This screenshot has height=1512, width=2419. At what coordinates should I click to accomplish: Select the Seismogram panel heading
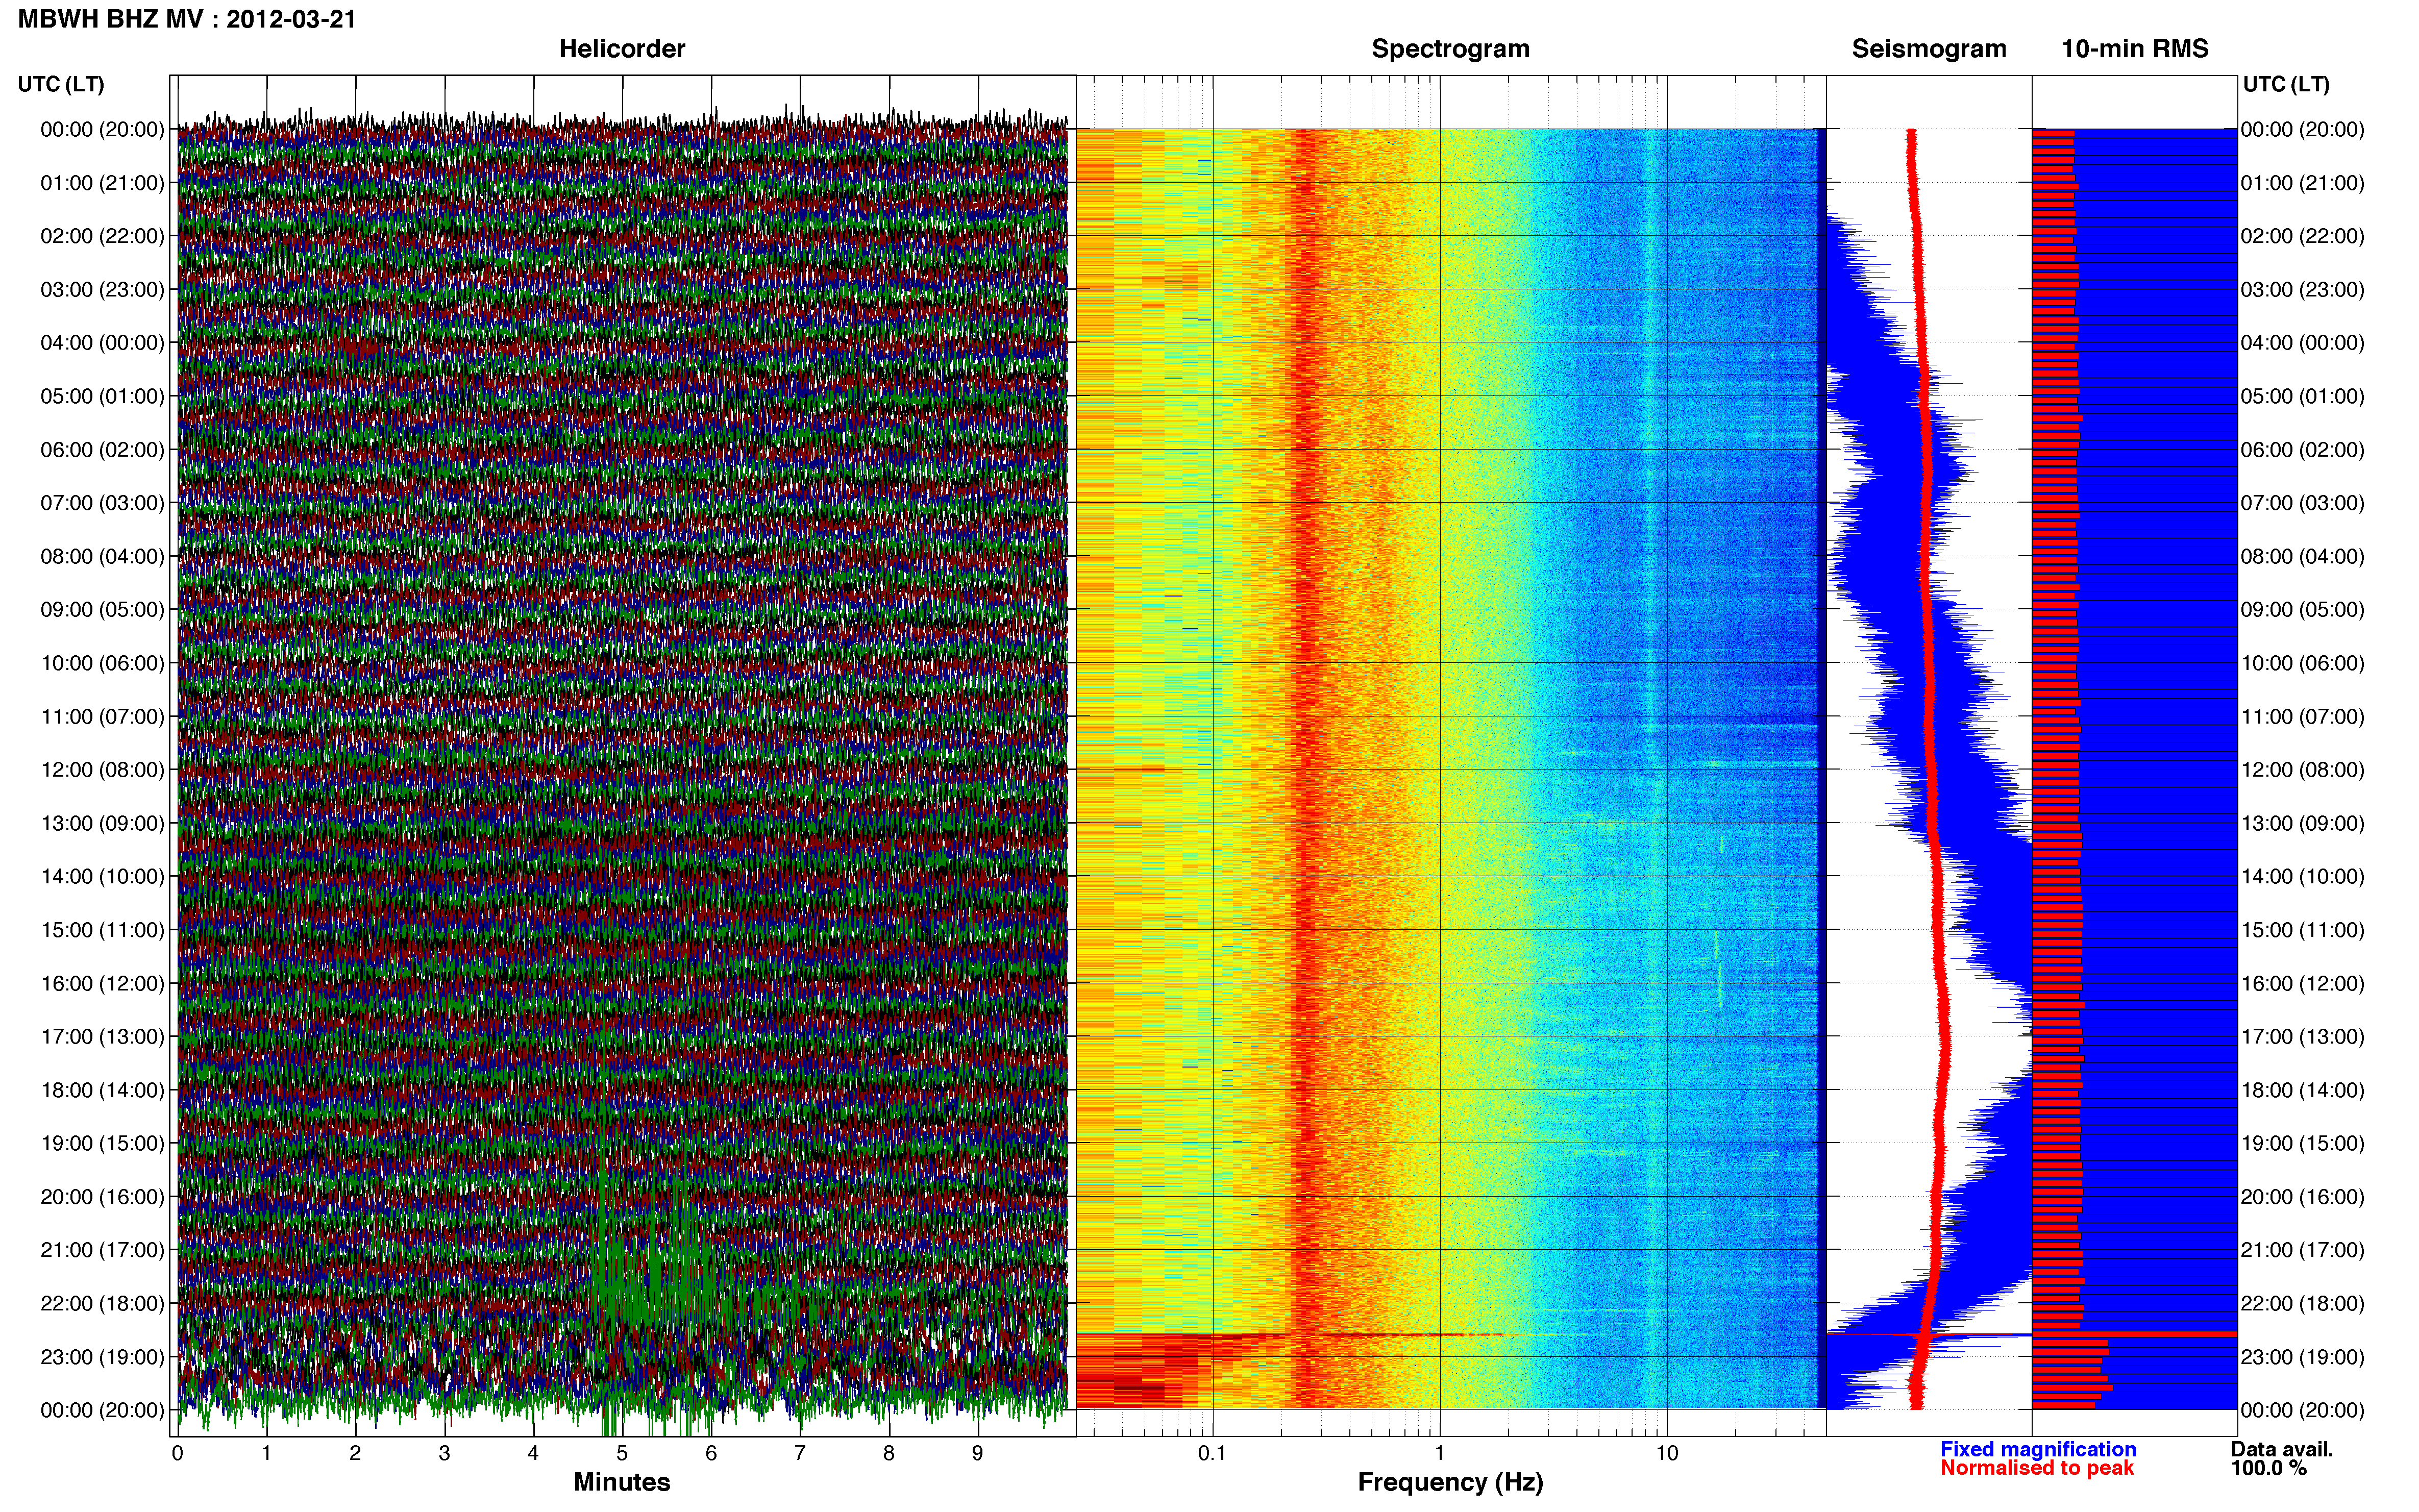[x=1929, y=49]
